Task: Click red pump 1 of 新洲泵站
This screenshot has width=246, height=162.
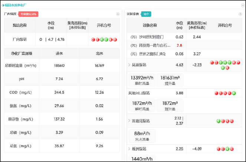Action: (x=219, y=149)
